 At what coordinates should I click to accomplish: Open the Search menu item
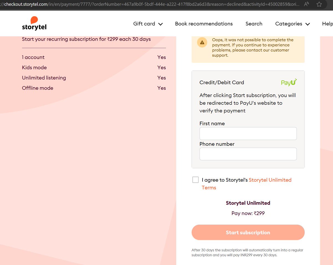coord(254,24)
